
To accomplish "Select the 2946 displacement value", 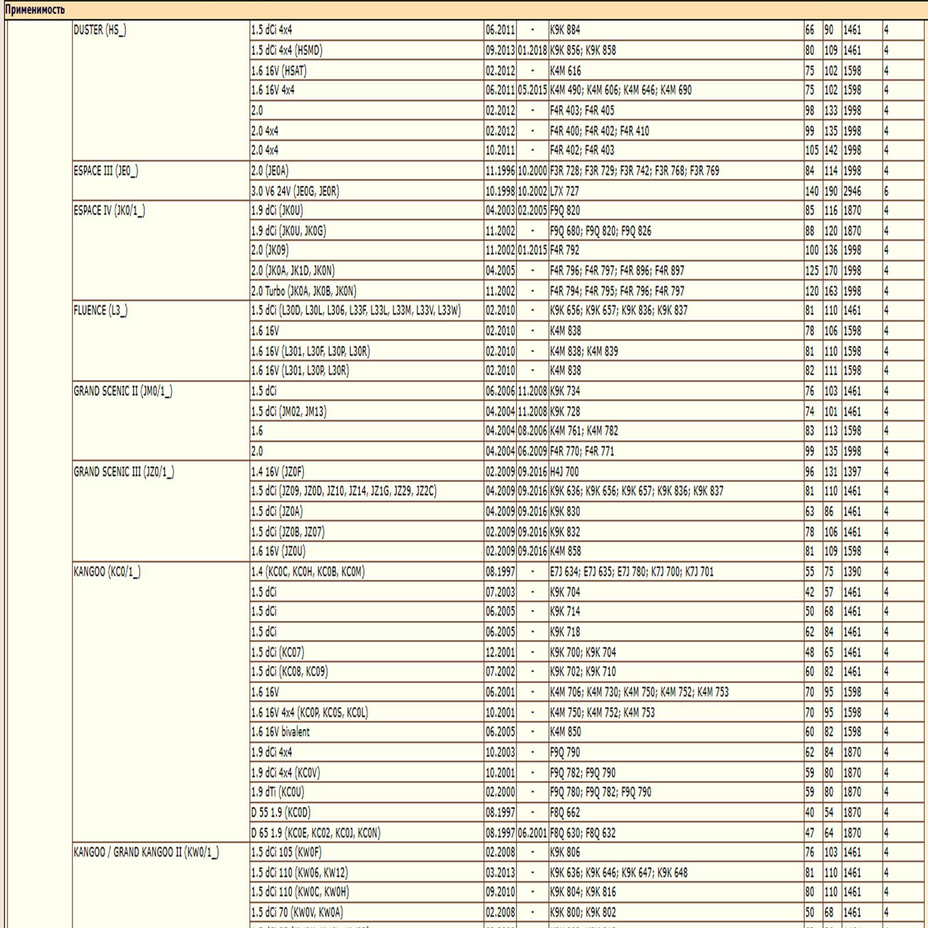I will tap(852, 191).
